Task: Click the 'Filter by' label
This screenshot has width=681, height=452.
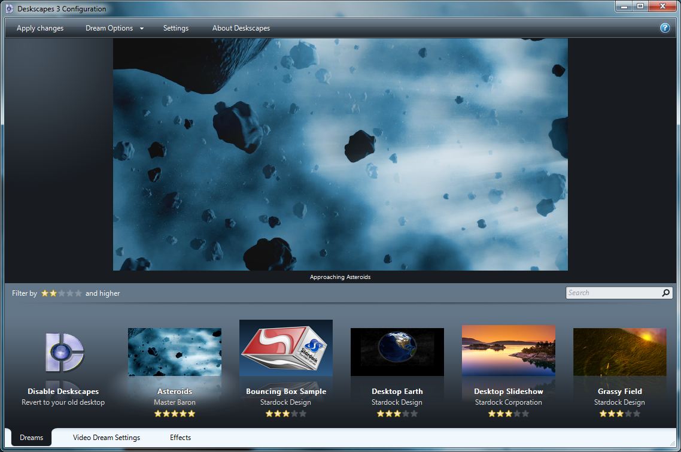Action: pyautogui.click(x=25, y=293)
